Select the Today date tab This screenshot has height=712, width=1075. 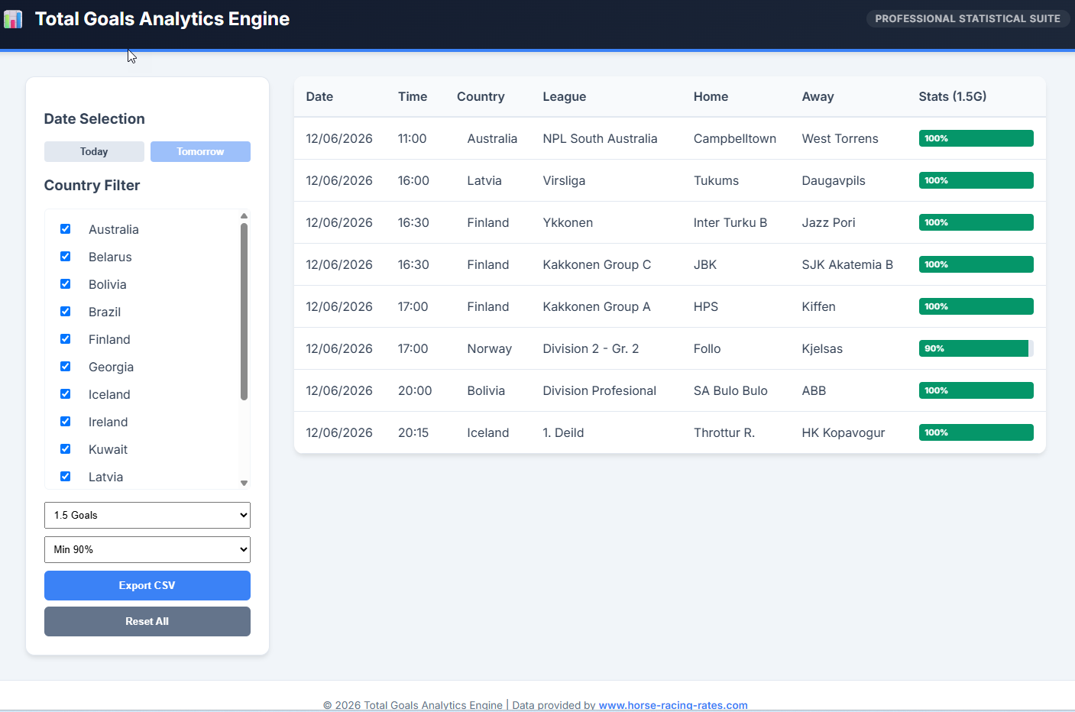point(94,151)
